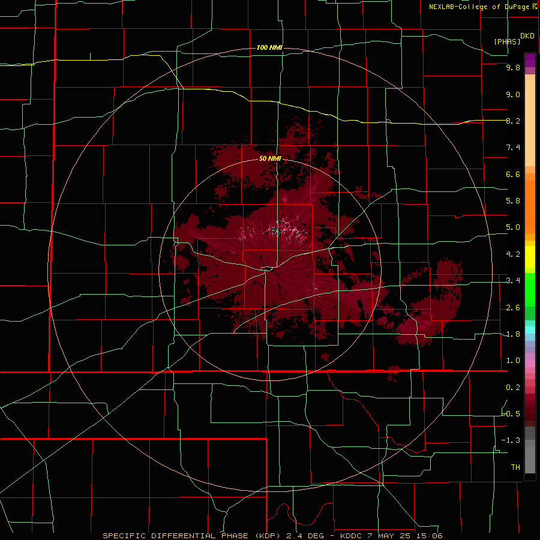The height and width of the screenshot is (540, 540).
Task: Click the 5.0 scale value
Action: click(513, 227)
